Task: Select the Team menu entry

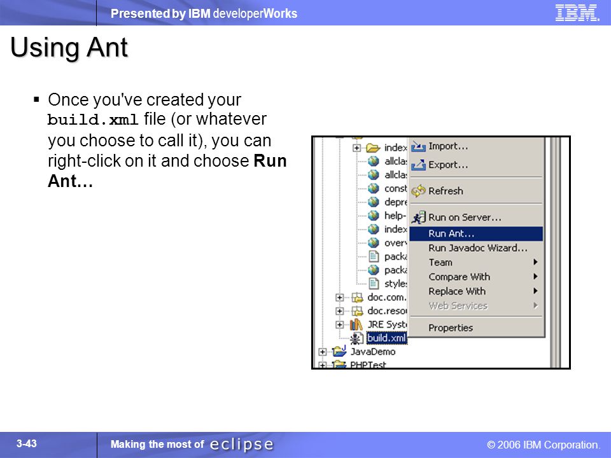Action: tap(476, 263)
